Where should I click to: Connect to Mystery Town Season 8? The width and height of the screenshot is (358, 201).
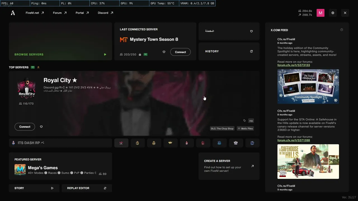click(x=180, y=52)
